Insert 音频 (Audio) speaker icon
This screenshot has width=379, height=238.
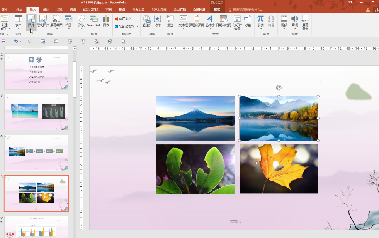click(x=295, y=19)
